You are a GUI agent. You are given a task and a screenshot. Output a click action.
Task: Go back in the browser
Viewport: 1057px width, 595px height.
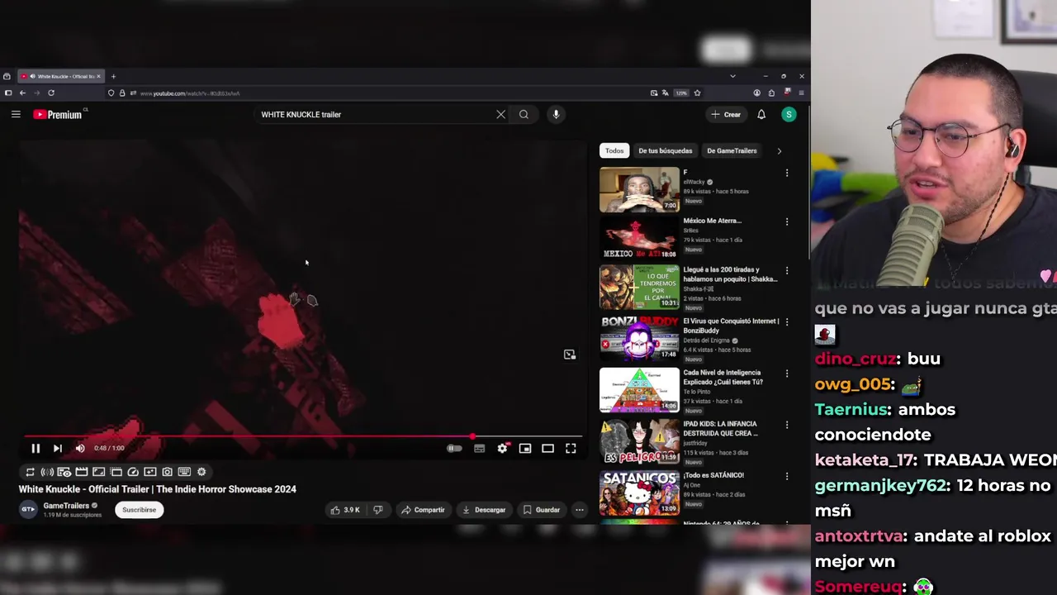[22, 93]
